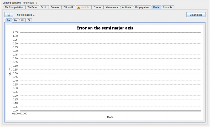Click the file browse button with ellipsis icon
This screenshot has width=210, height=127.
coord(9,15)
